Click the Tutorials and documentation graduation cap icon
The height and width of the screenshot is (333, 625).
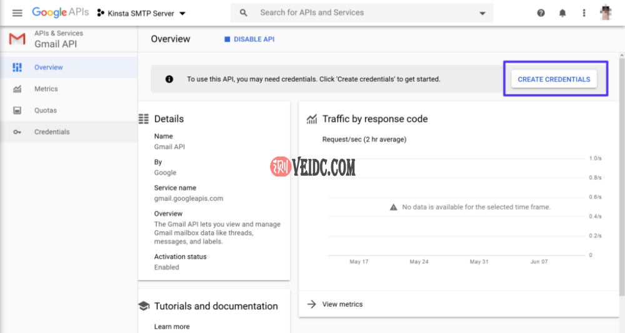tap(144, 306)
